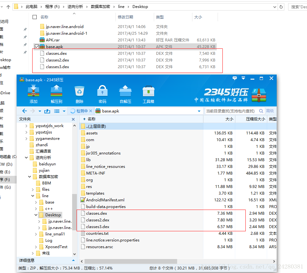The height and width of the screenshot is (273, 307).
Task: Sort archive list by 大小 column
Action: pyautogui.click(x=219, y=119)
